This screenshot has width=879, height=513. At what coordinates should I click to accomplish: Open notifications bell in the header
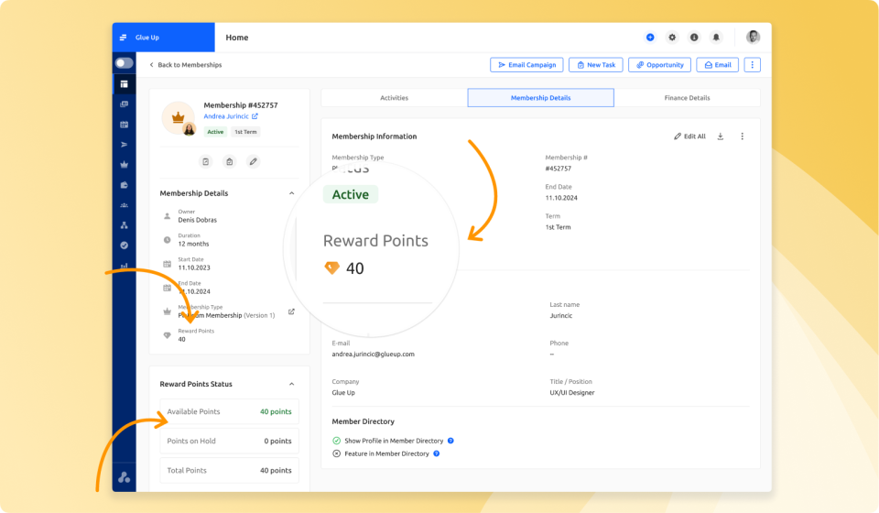click(716, 38)
